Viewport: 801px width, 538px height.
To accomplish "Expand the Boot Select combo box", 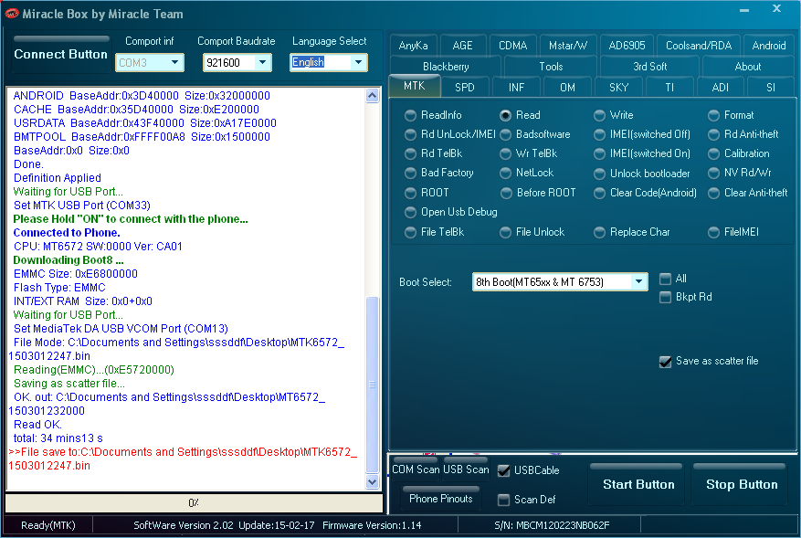I will click(x=638, y=281).
